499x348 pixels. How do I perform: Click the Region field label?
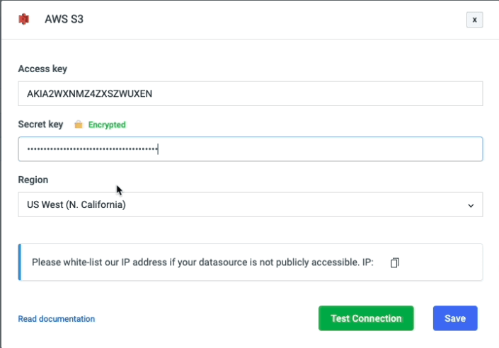(x=33, y=180)
